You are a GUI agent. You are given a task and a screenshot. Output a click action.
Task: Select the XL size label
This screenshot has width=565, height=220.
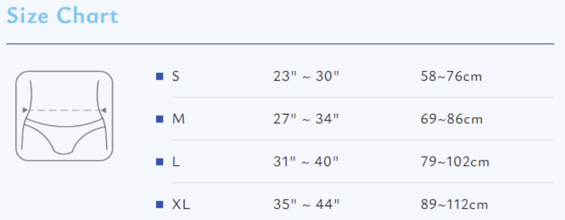tap(181, 205)
